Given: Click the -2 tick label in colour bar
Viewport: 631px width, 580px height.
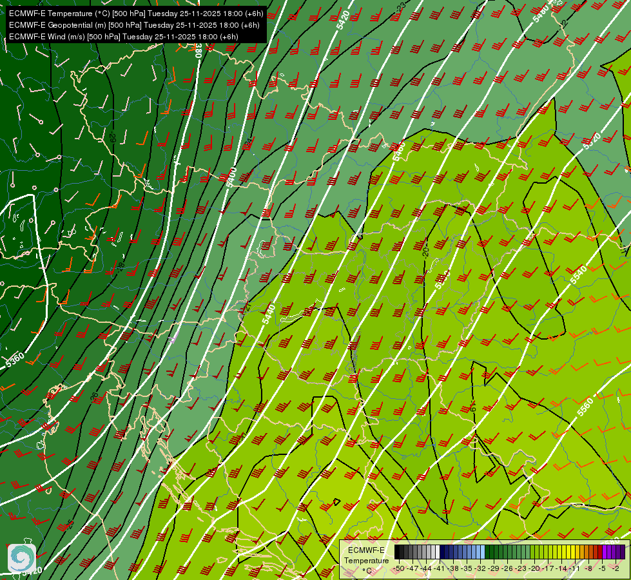Looking at the screenshot, I should [x=616, y=568].
